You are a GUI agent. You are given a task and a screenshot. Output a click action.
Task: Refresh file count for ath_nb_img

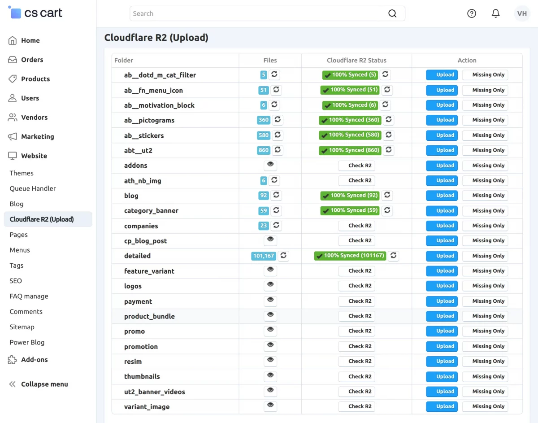[x=274, y=180]
